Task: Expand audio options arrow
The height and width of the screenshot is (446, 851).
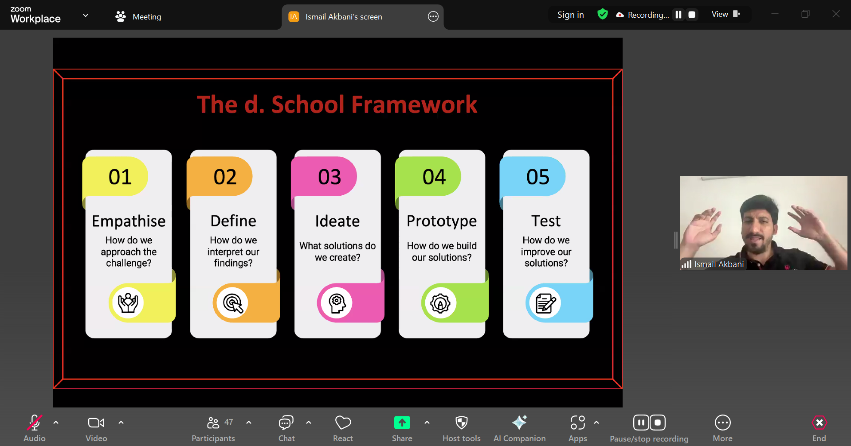Action: coord(56,423)
